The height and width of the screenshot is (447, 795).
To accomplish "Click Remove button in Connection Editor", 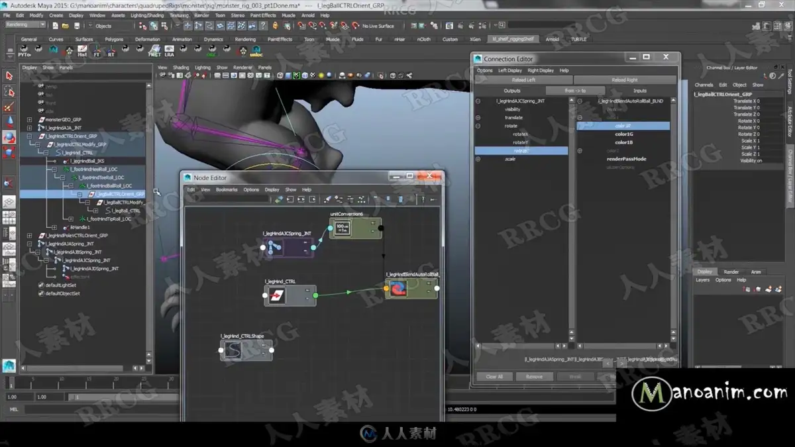I will point(534,377).
